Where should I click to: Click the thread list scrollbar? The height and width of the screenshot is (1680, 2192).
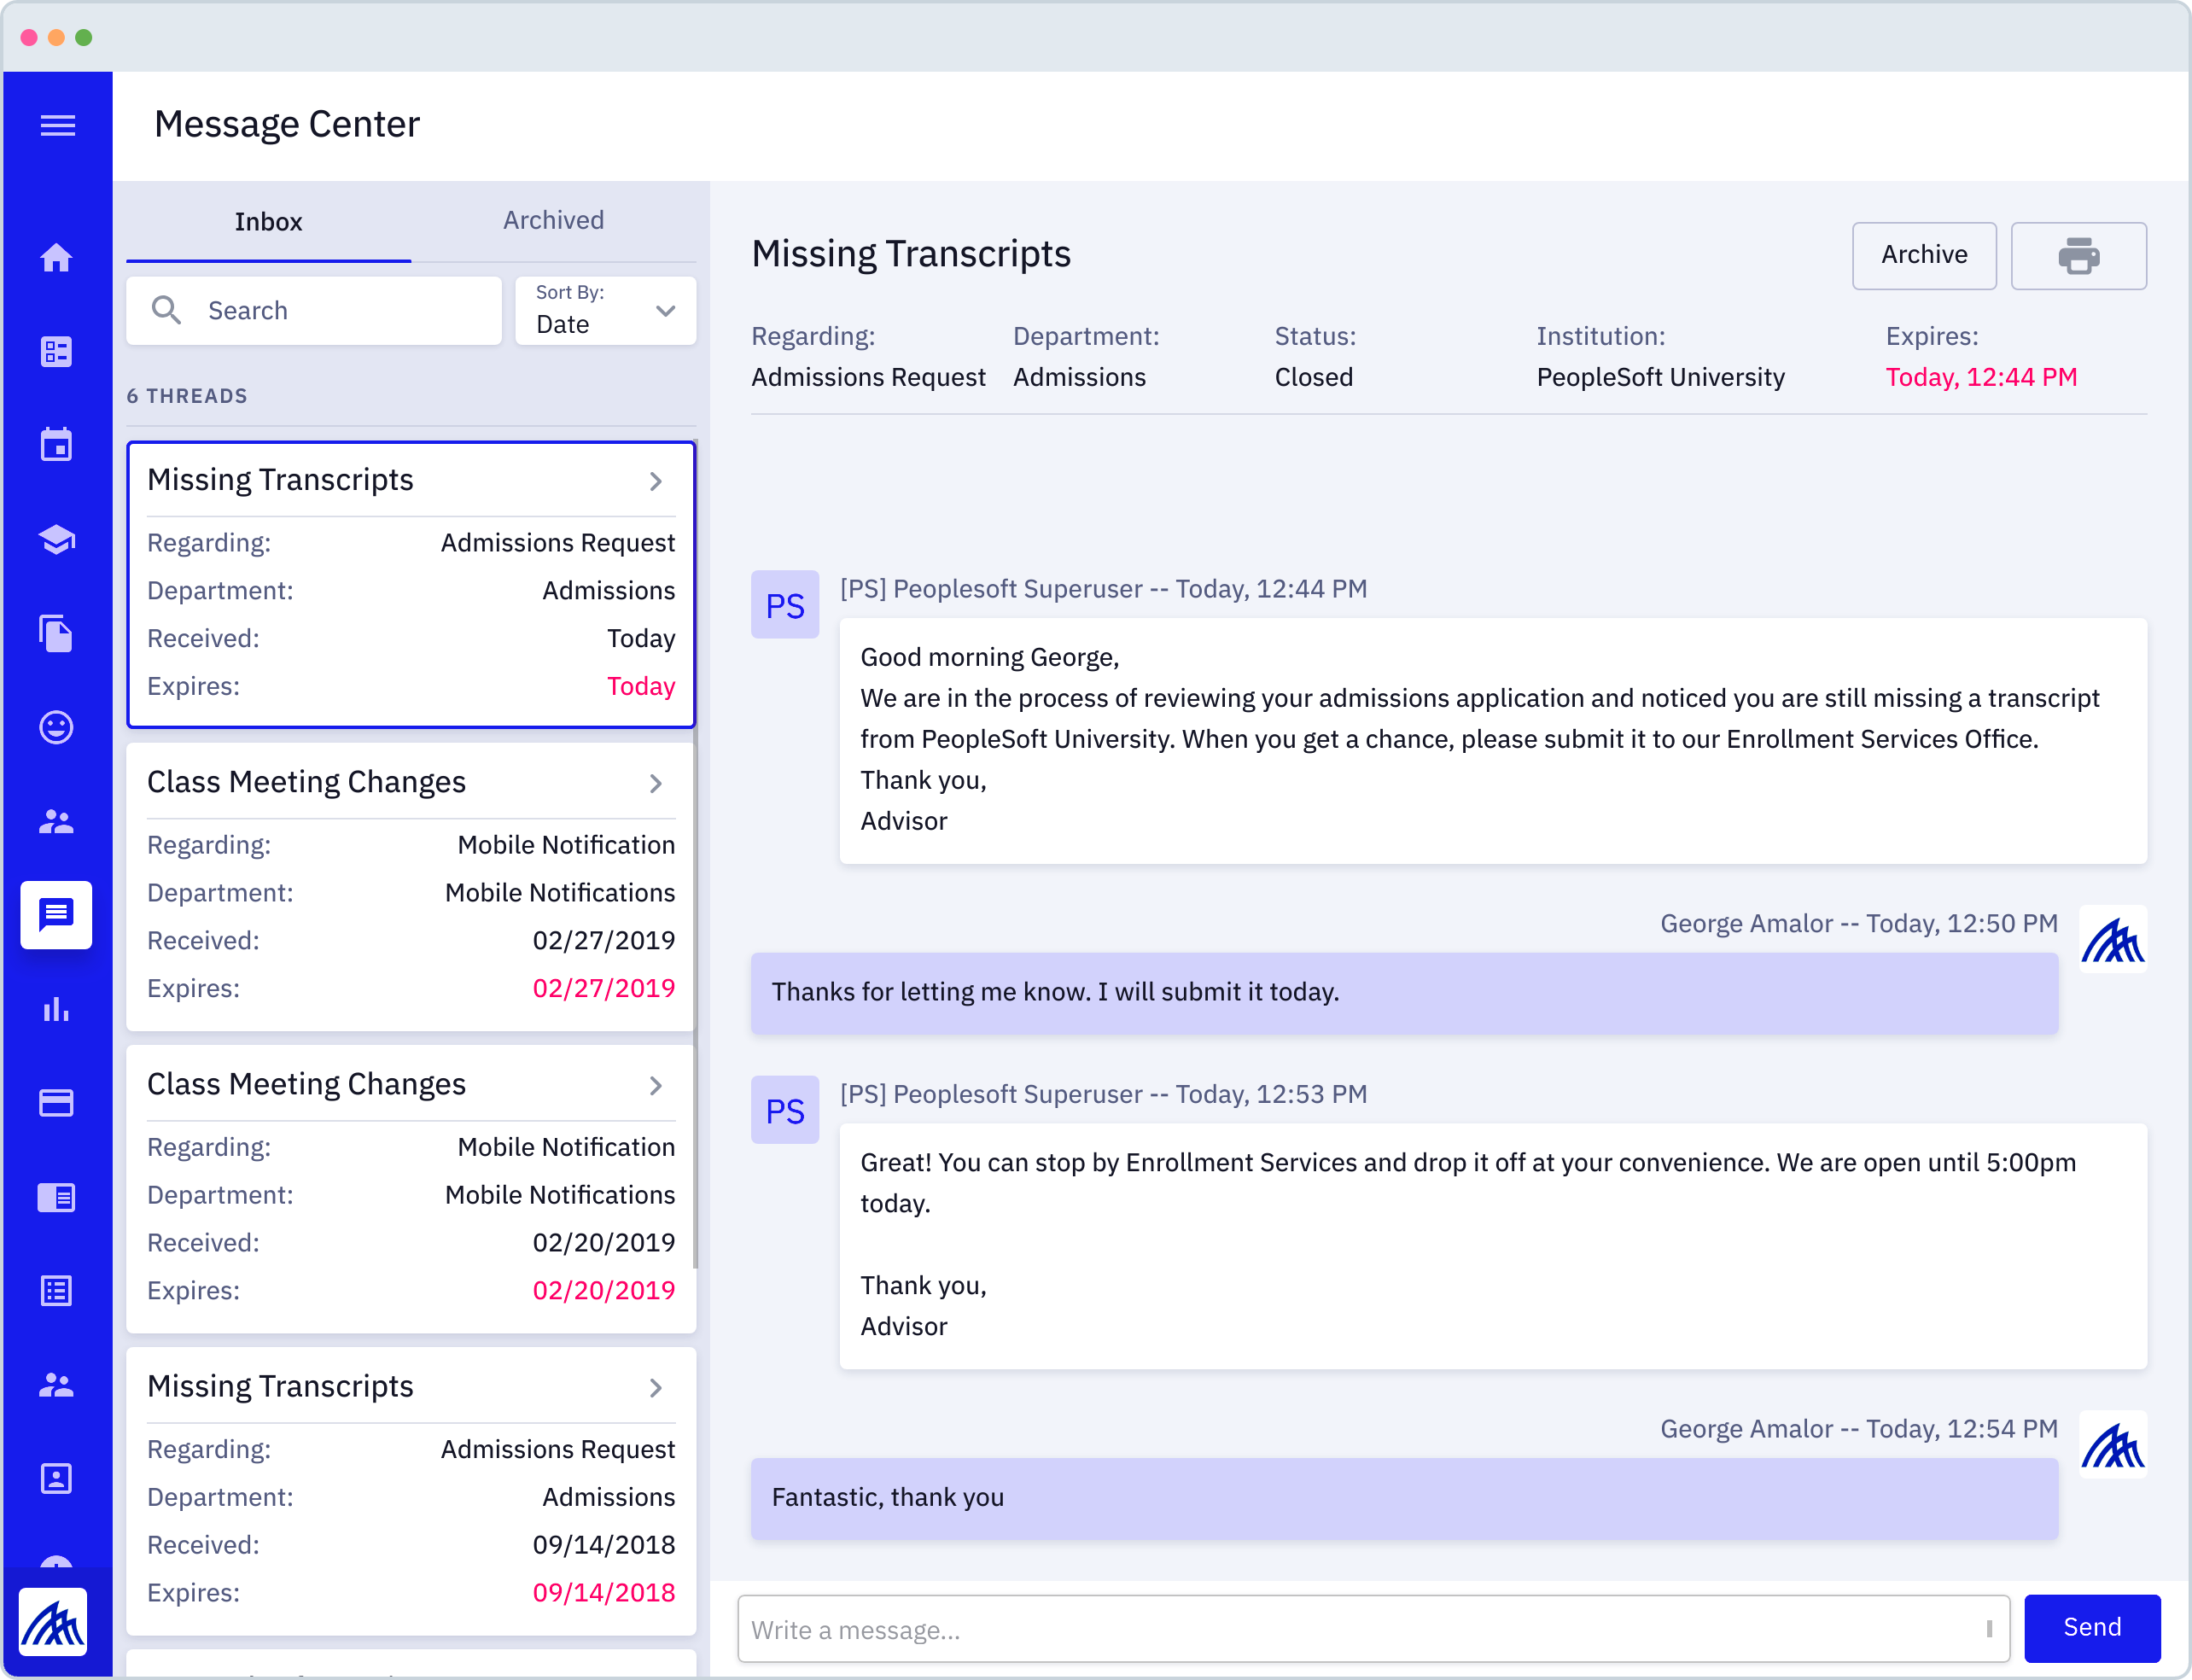[695, 855]
